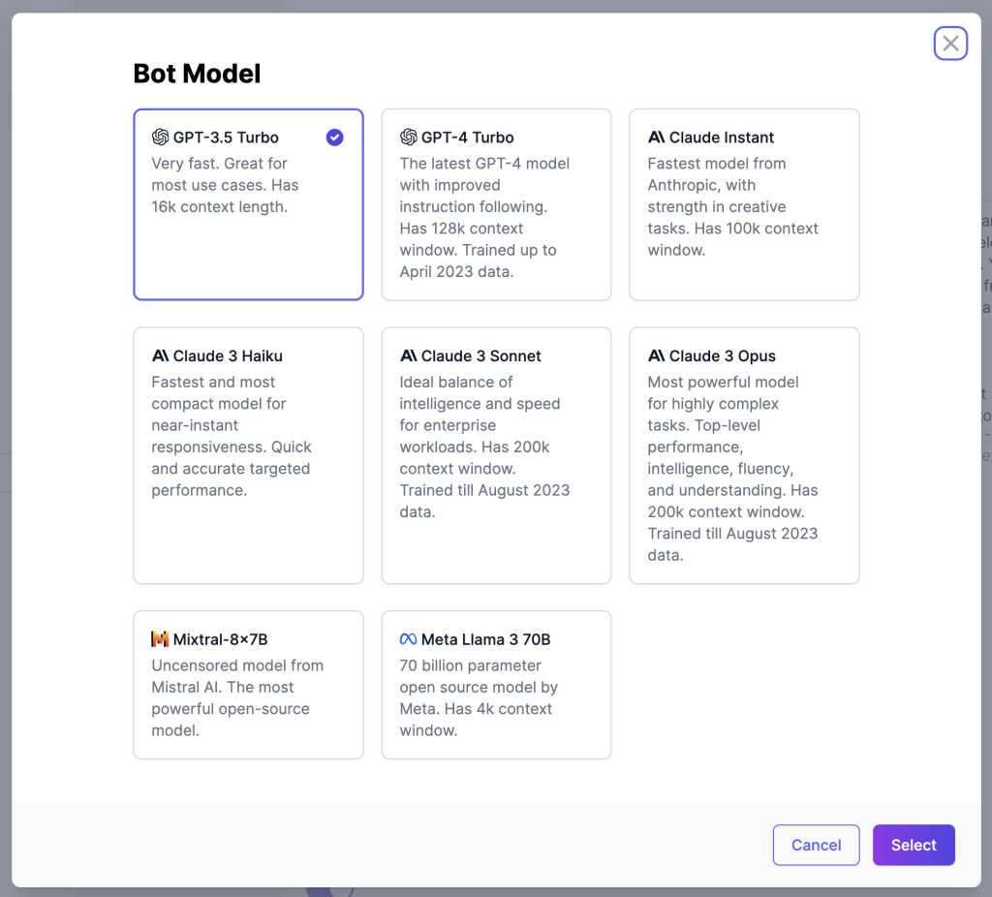Screen dimensions: 992x897
Task: Click the Anthropic logo on Claude 3 Haiku
Action: [x=161, y=356]
